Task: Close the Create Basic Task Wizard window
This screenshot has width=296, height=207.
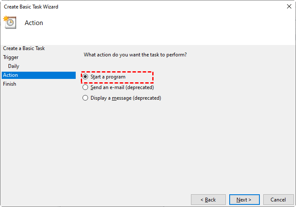Action: coord(289,7)
